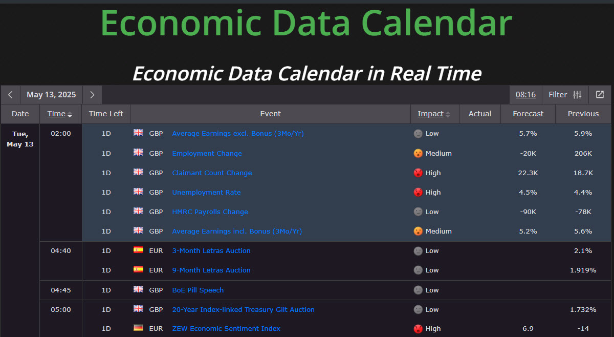Click the UK flag beside Employment Change

pyautogui.click(x=138, y=153)
